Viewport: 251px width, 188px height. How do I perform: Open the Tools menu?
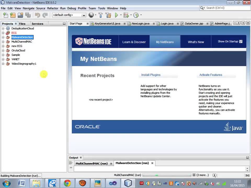click(101, 8)
